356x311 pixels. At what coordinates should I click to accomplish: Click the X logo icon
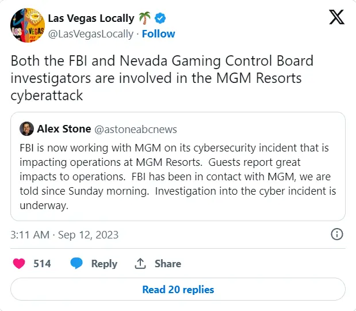click(337, 18)
